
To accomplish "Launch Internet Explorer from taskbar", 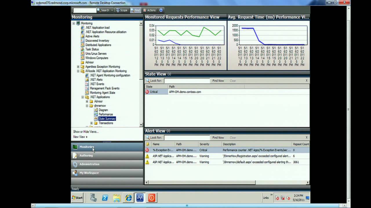I will (128, 198).
